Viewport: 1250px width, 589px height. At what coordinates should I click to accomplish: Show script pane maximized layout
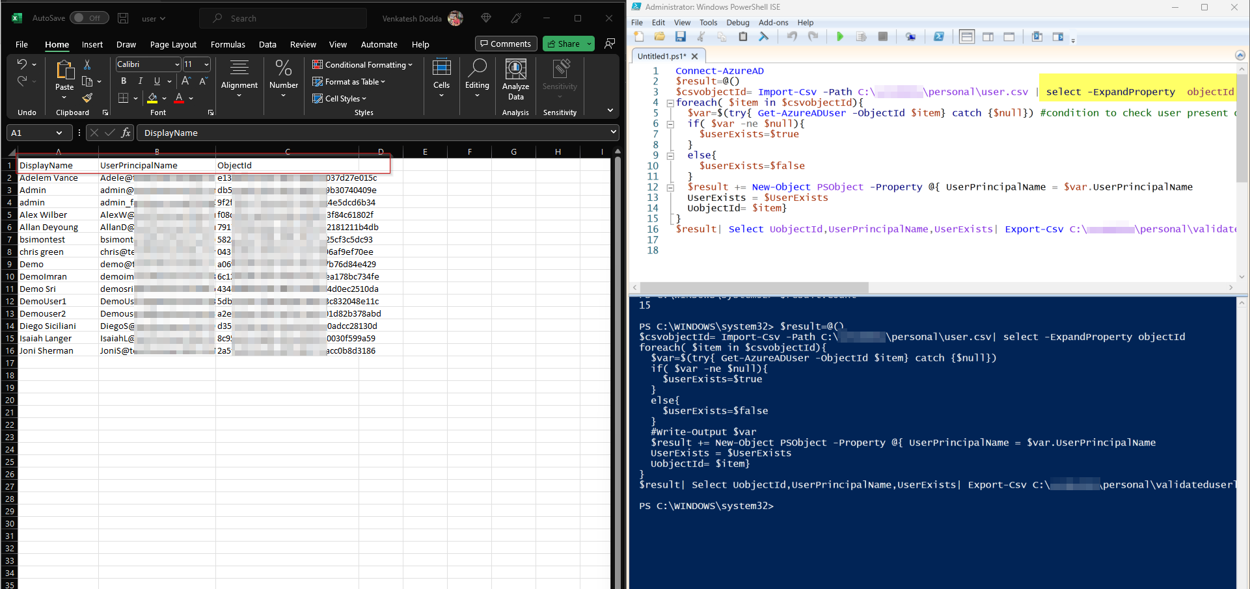(x=1009, y=37)
